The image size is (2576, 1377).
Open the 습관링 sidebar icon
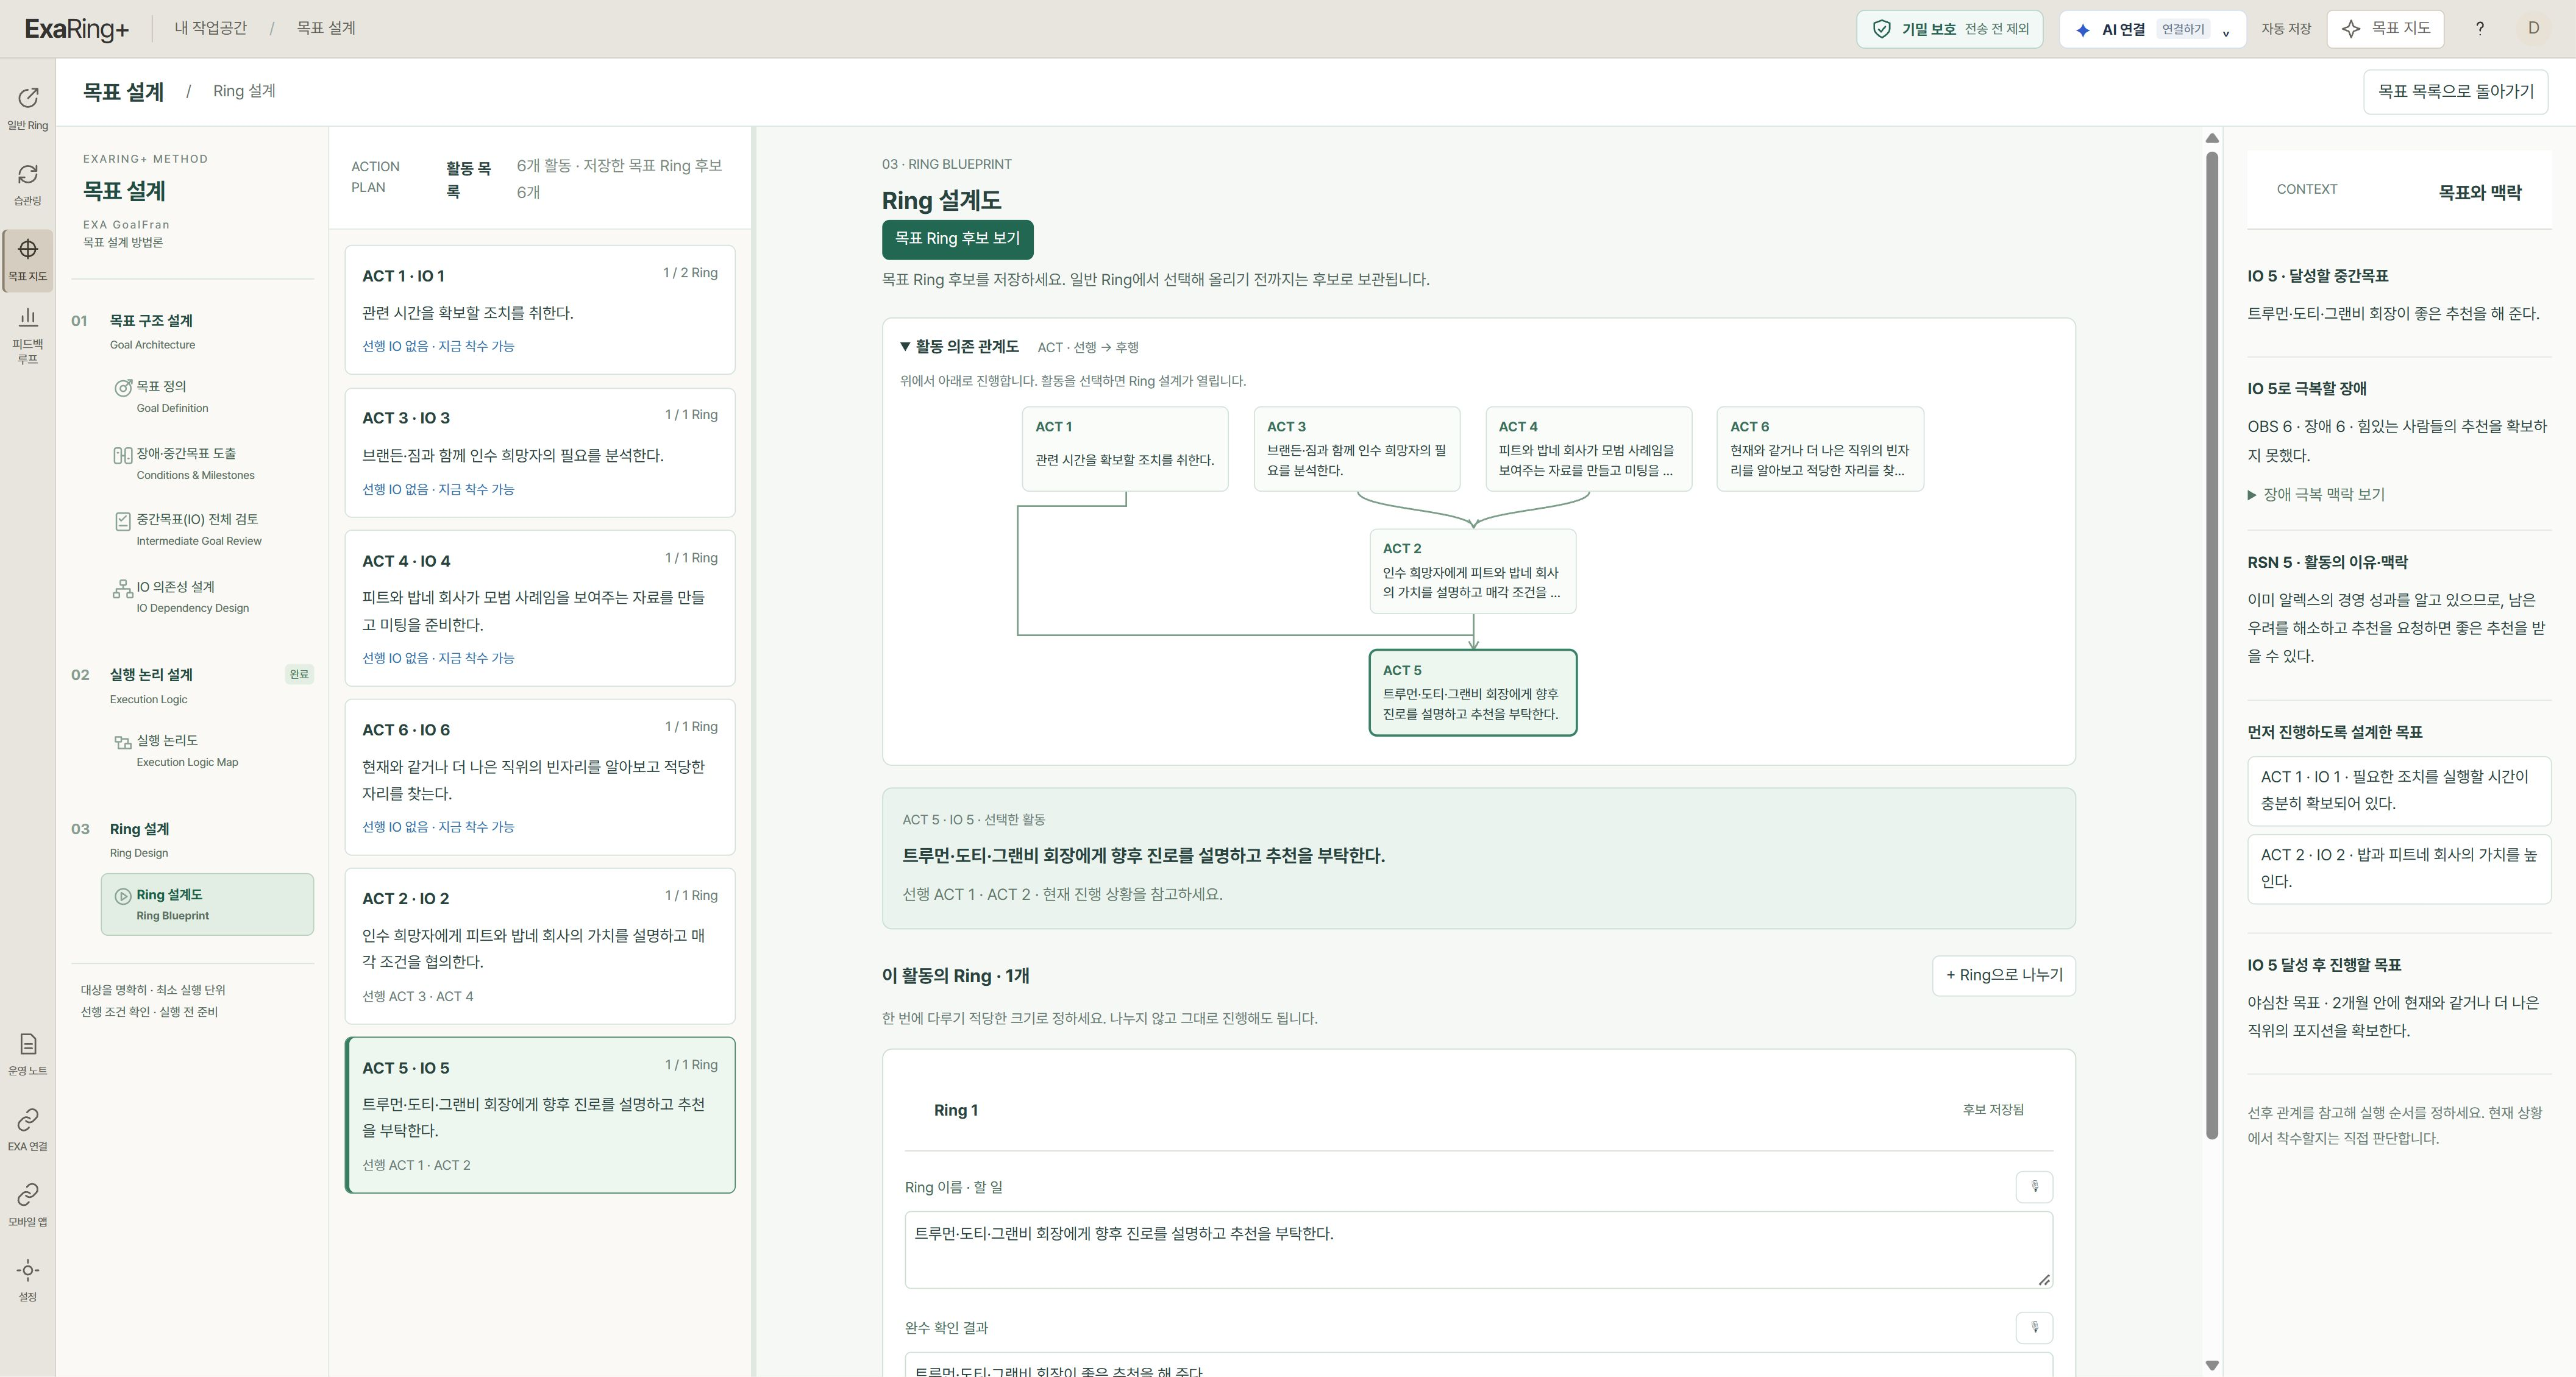(x=28, y=185)
